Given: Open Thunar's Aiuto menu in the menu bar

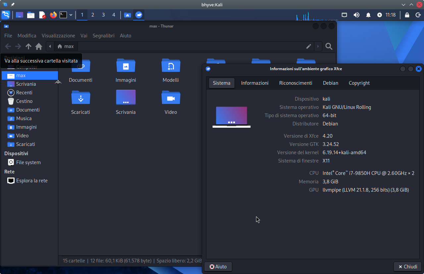Looking at the screenshot, I should pos(126,36).
